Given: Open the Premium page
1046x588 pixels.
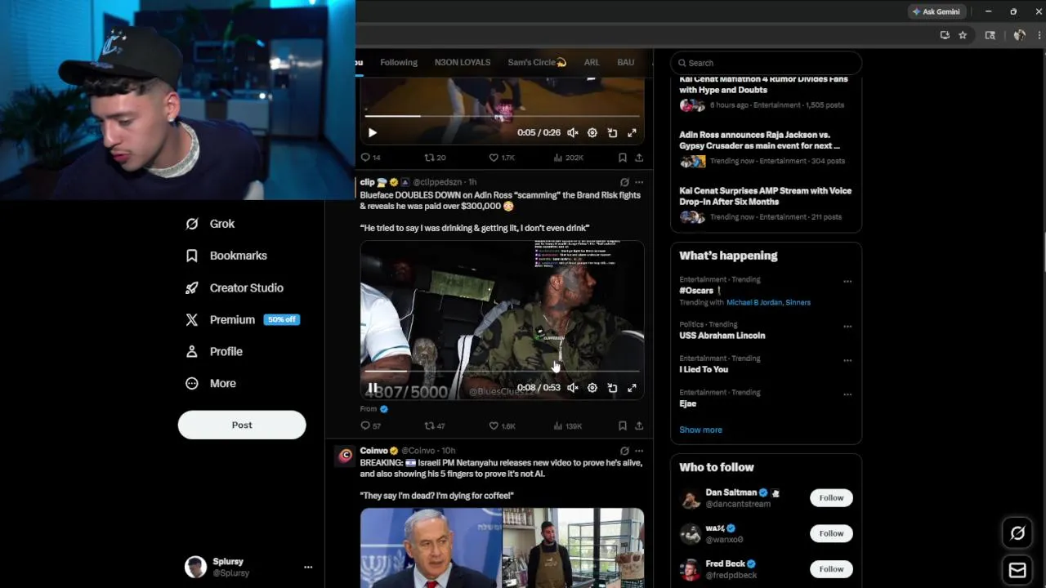Looking at the screenshot, I should tap(242, 319).
